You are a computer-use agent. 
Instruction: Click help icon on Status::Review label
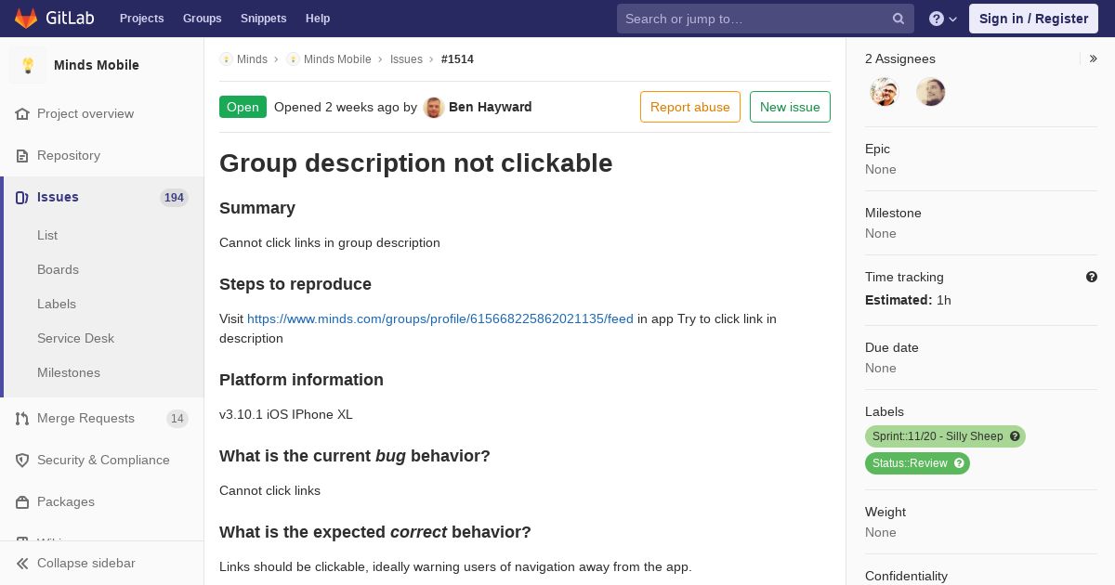pyautogui.click(x=959, y=463)
